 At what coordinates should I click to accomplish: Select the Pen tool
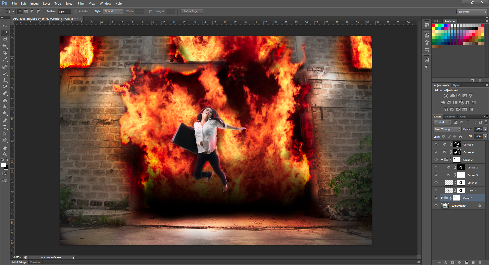(x=5, y=121)
